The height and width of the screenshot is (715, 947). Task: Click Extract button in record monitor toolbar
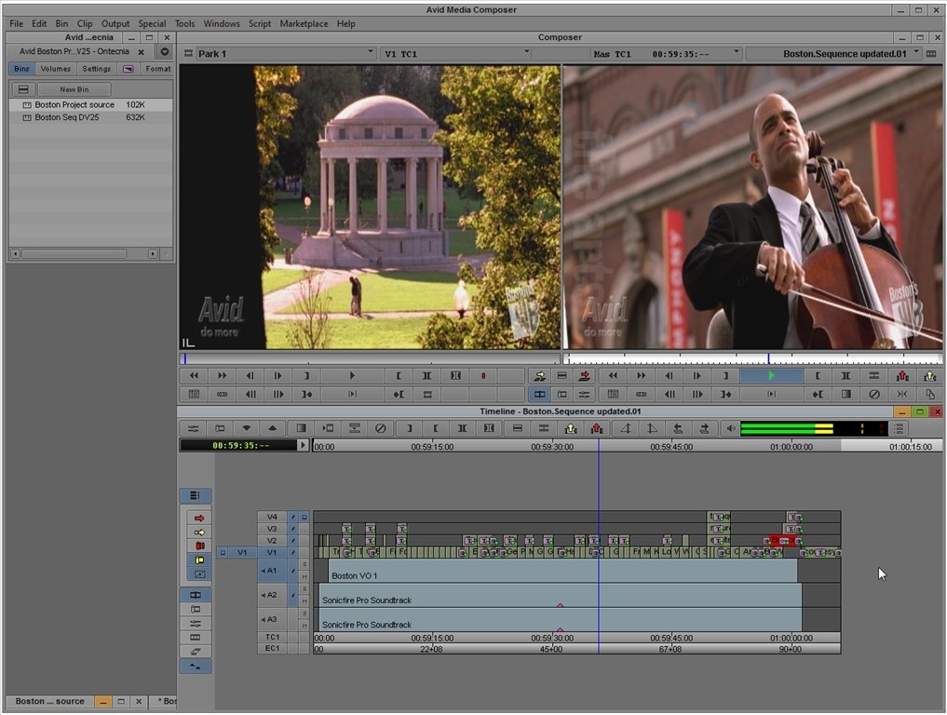click(930, 375)
